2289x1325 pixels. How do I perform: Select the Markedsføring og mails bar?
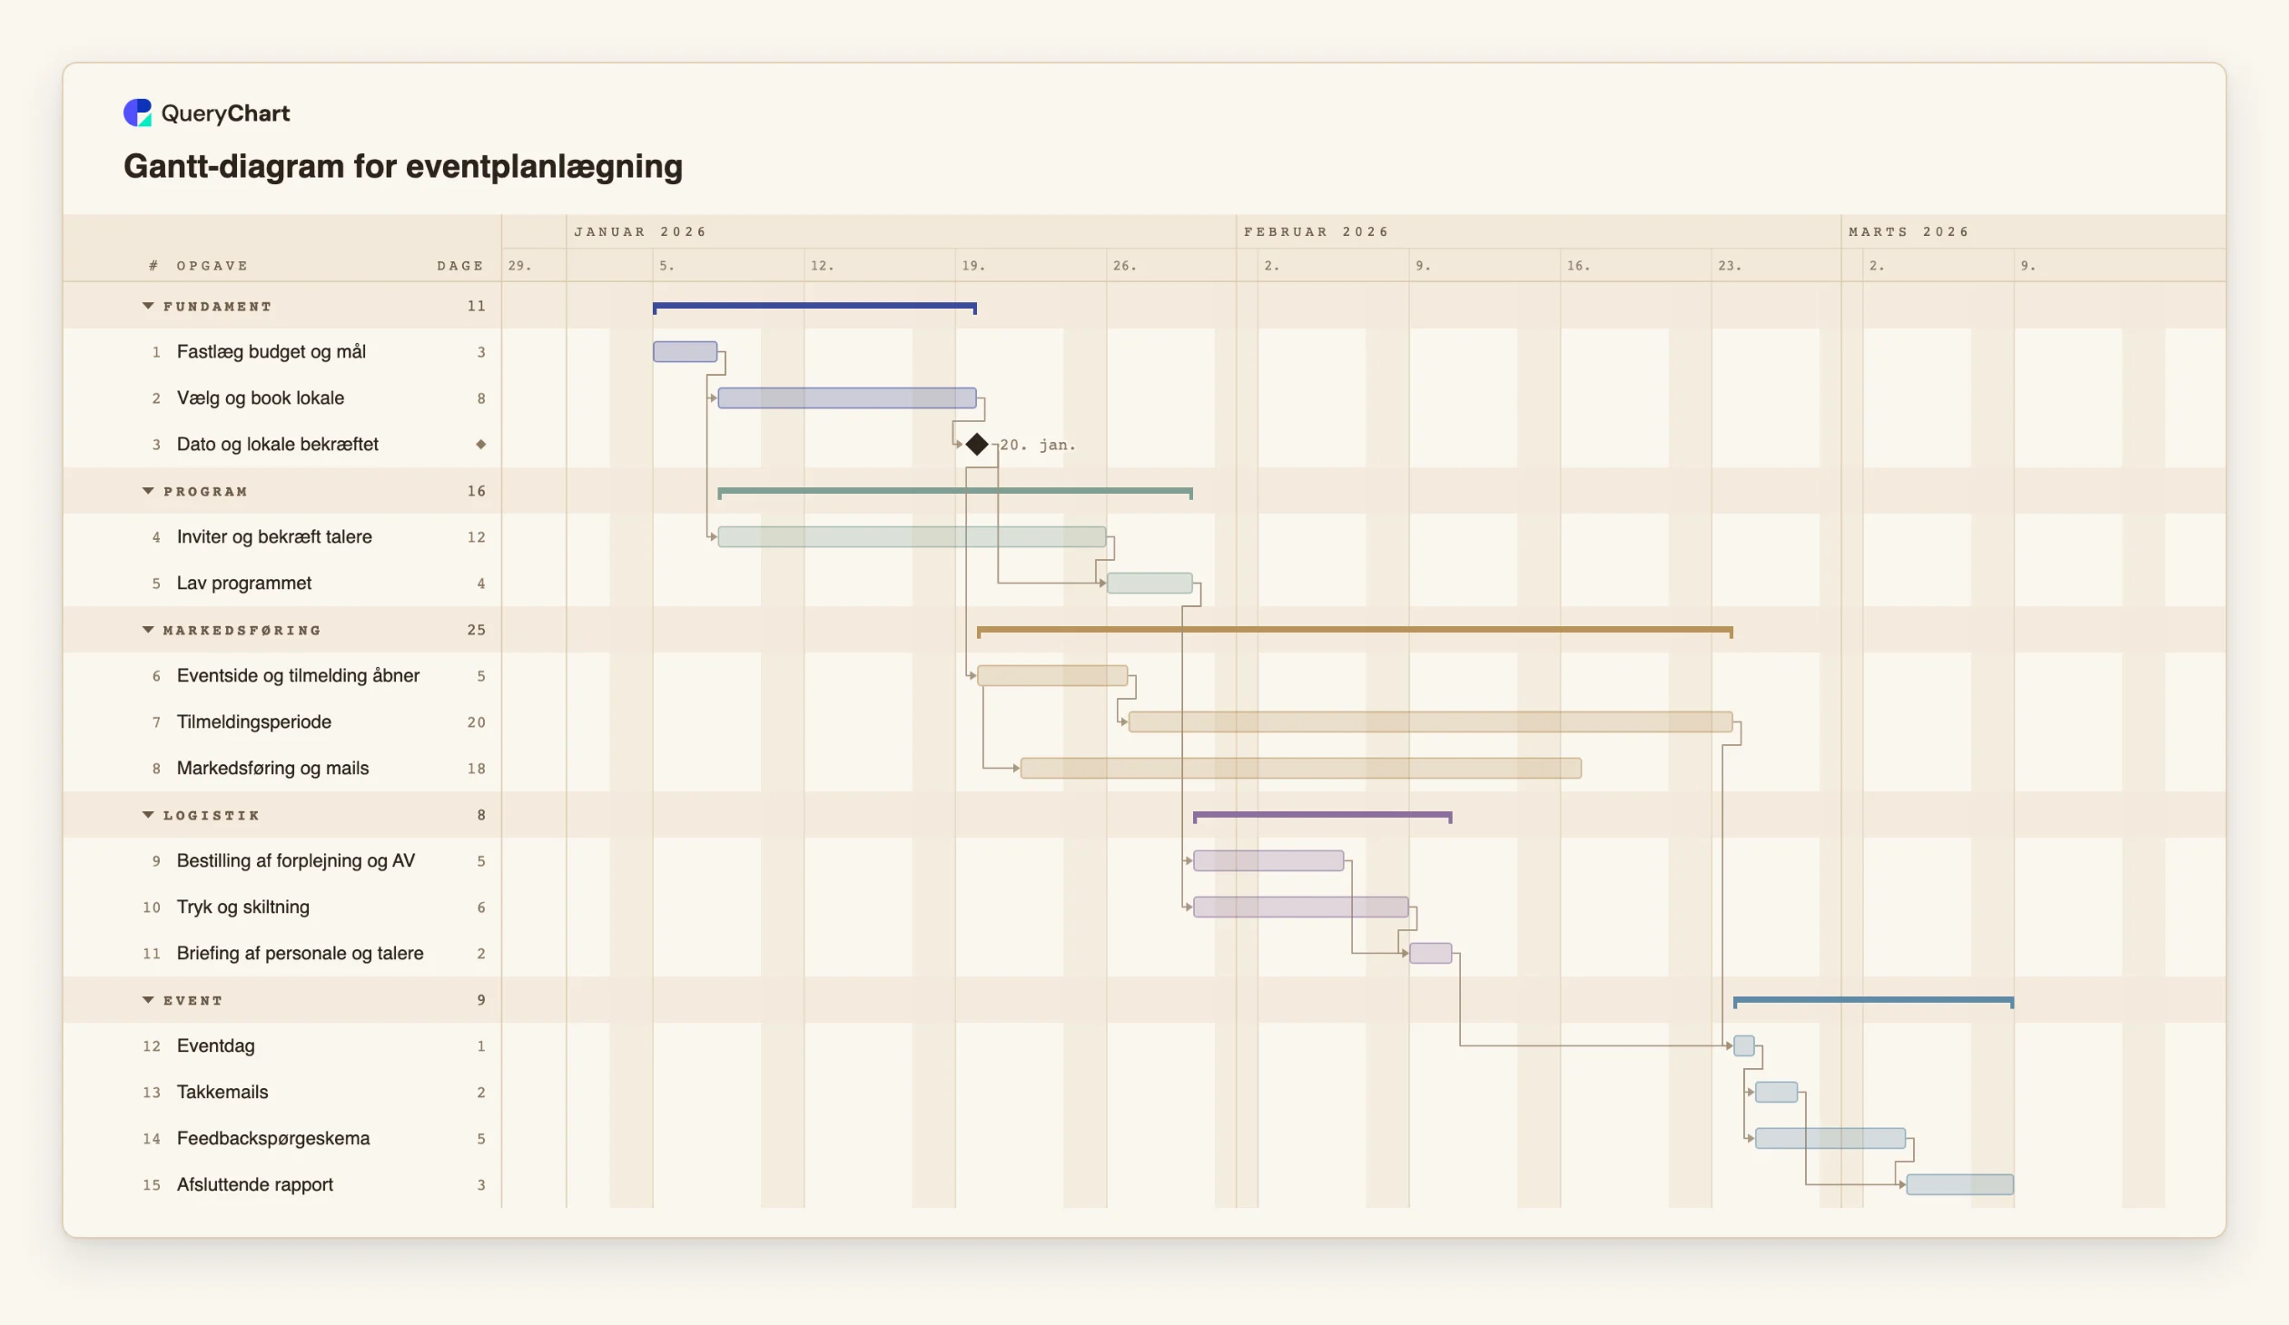coord(1301,769)
